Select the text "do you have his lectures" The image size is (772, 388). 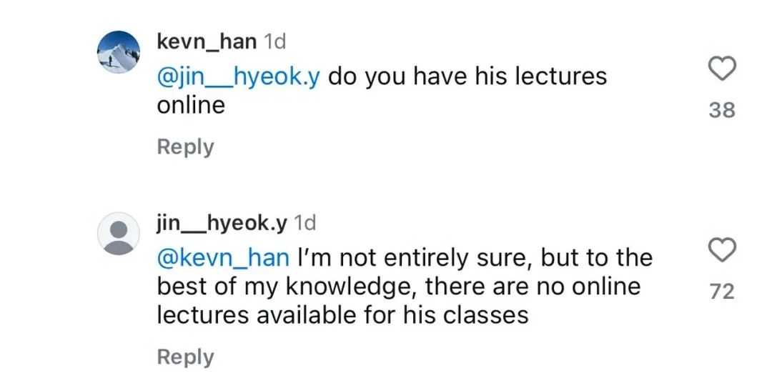(x=467, y=76)
